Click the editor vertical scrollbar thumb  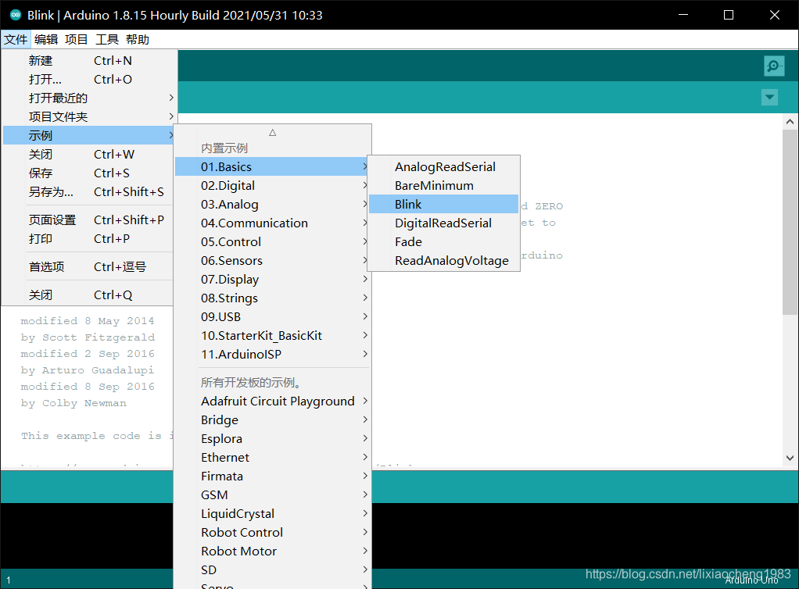coord(790,222)
